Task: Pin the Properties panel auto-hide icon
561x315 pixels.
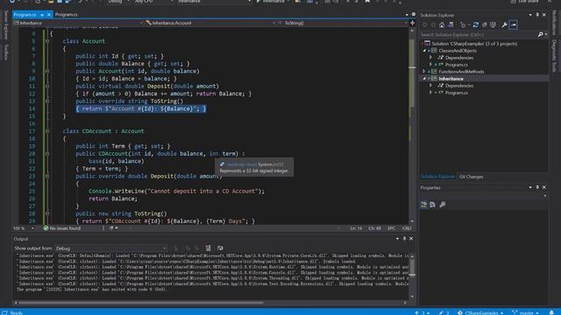Action: coord(537,187)
